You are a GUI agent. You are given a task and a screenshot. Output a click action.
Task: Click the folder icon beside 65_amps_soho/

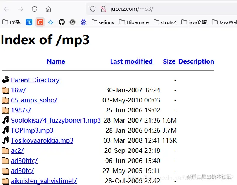(x=5, y=100)
